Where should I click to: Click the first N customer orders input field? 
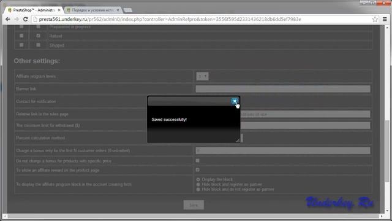pos(283,150)
